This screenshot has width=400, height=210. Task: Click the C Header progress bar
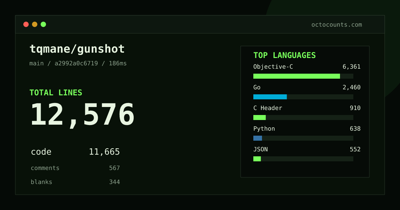click(259, 117)
